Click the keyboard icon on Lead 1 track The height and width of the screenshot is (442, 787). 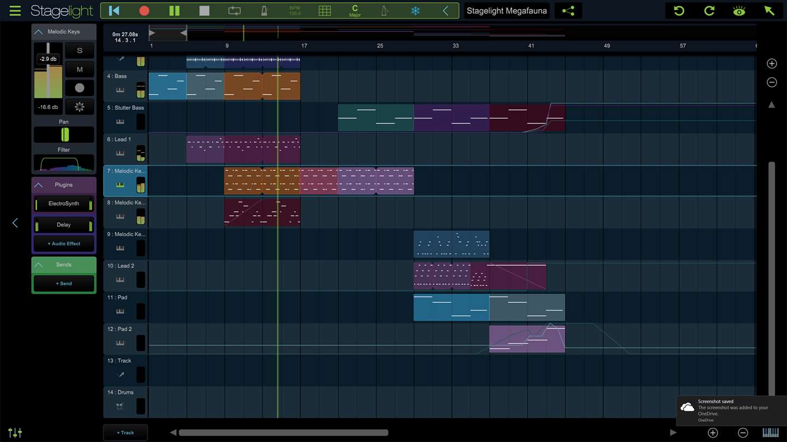(120, 153)
